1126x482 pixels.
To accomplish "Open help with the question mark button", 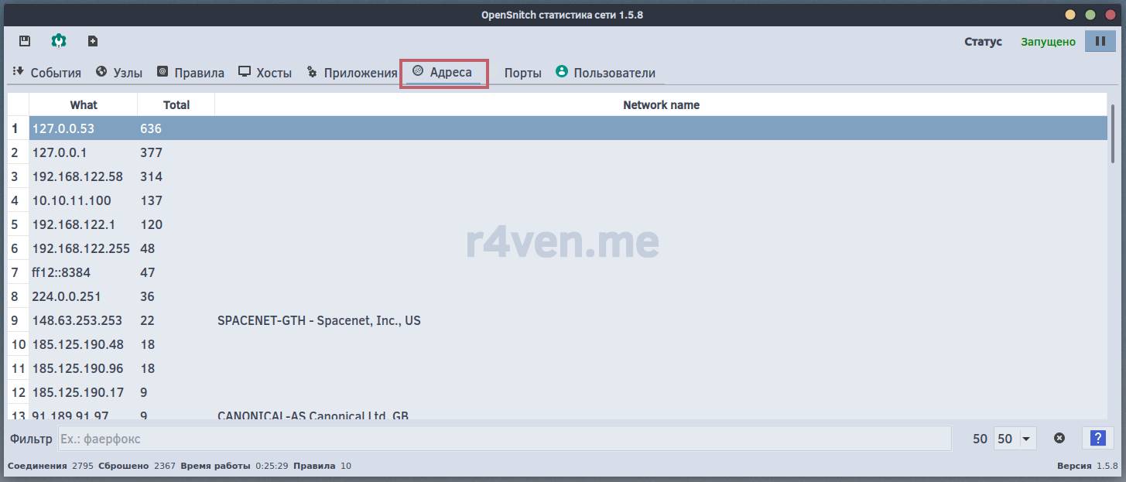I will 1097,439.
